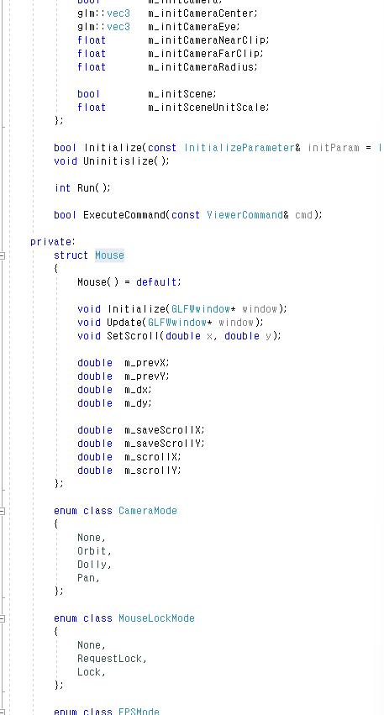Click the ViewerCommand type name

(245, 215)
